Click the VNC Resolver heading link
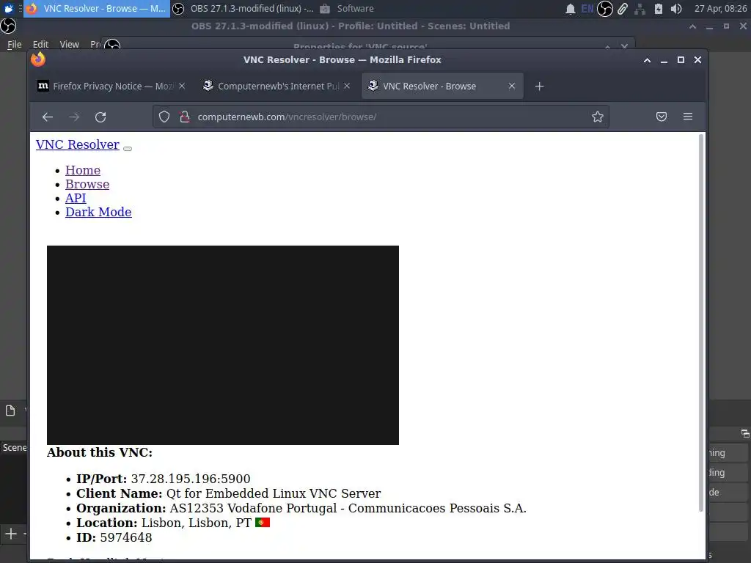Image resolution: width=751 pixels, height=563 pixels. 78,144
